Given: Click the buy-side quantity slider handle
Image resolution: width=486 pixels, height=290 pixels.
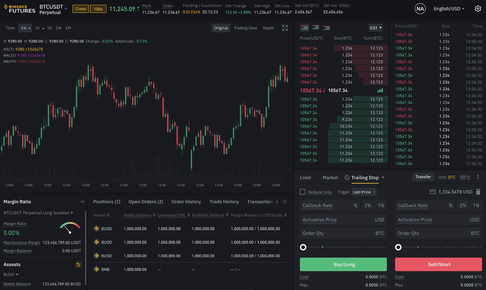Looking at the screenshot, I should click(x=303, y=247).
